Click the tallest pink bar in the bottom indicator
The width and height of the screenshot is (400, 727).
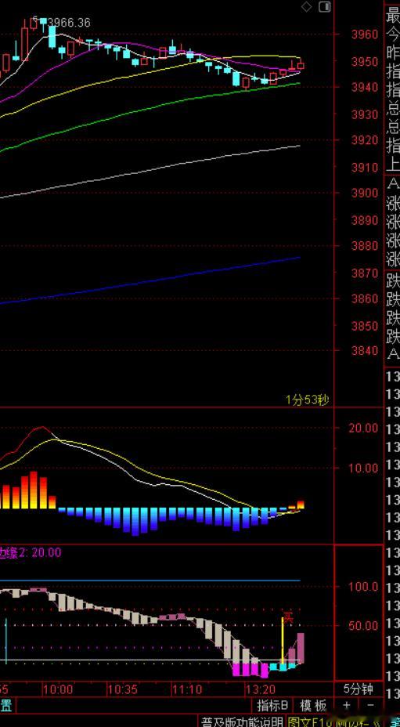click(301, 648)
